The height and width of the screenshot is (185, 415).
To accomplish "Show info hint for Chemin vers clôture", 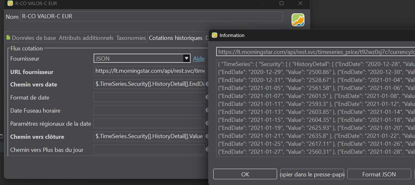I will click(x=207, y=136).
